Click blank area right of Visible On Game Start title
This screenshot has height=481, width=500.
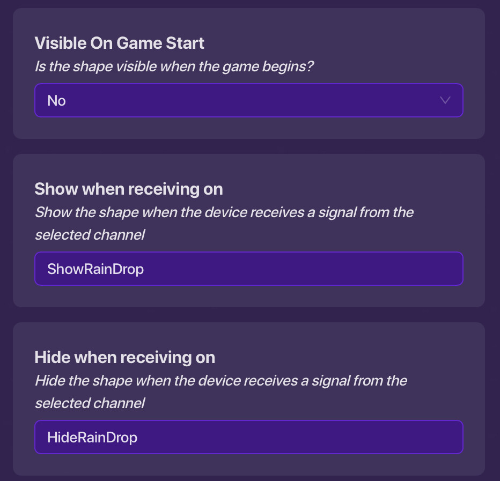point(343,43)
